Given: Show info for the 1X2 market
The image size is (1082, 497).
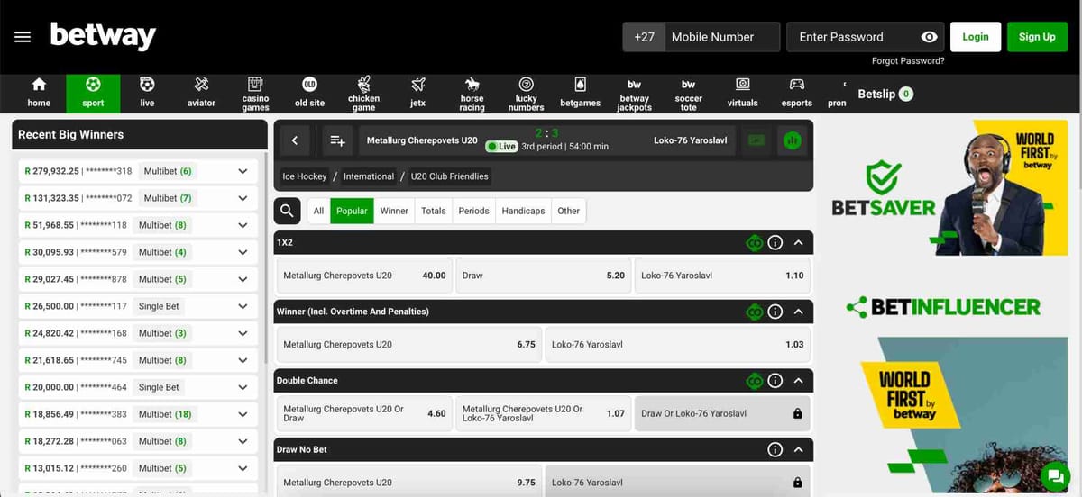Looking at the screenshot, I should 775,243.
